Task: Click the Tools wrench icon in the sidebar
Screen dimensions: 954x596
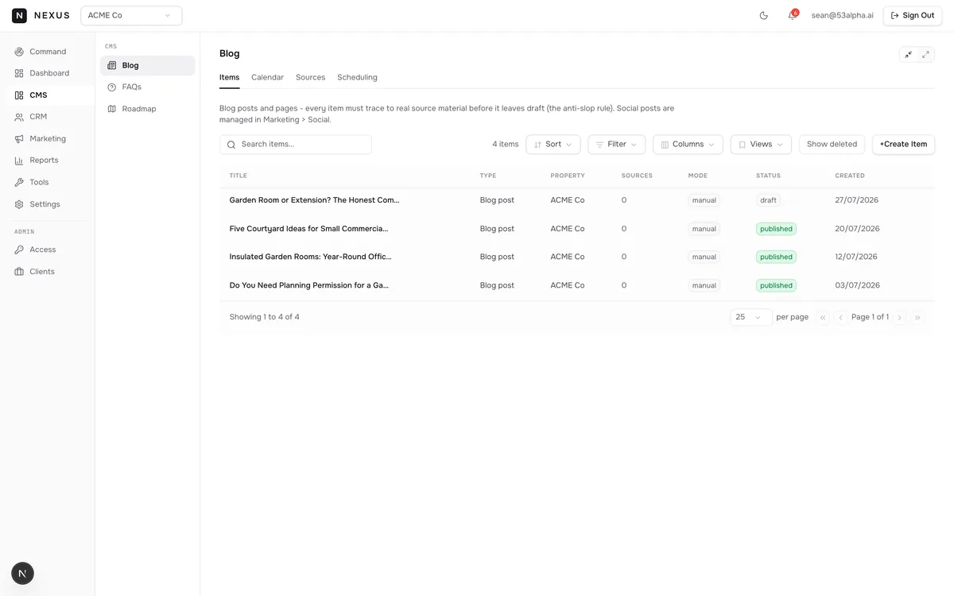Action: click(19, 183)
